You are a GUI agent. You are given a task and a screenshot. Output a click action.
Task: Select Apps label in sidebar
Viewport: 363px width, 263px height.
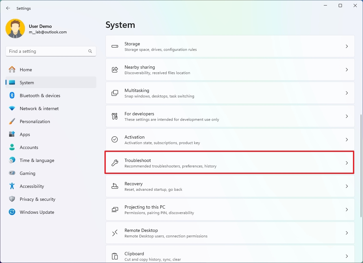tap(25, 134)
